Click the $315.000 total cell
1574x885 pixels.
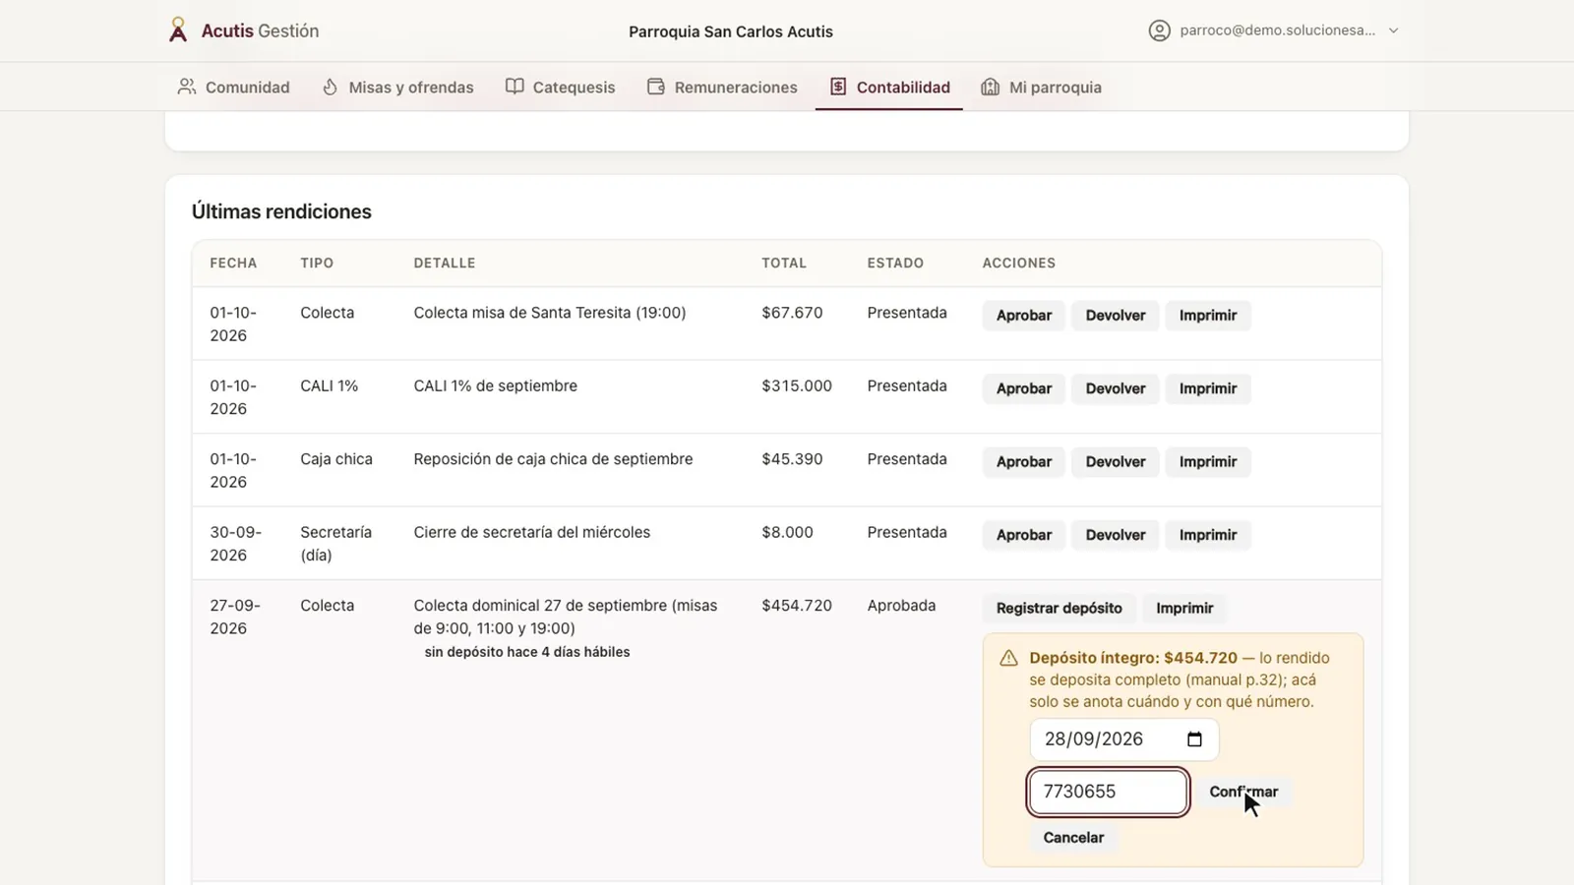point(797,386)
